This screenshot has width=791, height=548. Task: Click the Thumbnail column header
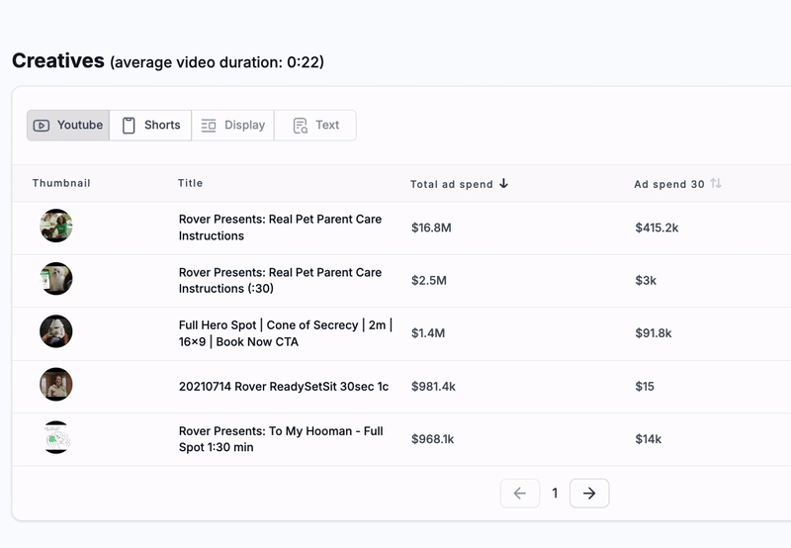(x=61, y=183)
